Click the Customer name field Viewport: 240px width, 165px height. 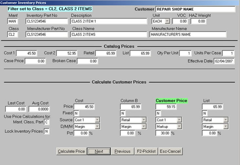coord(195,9)
